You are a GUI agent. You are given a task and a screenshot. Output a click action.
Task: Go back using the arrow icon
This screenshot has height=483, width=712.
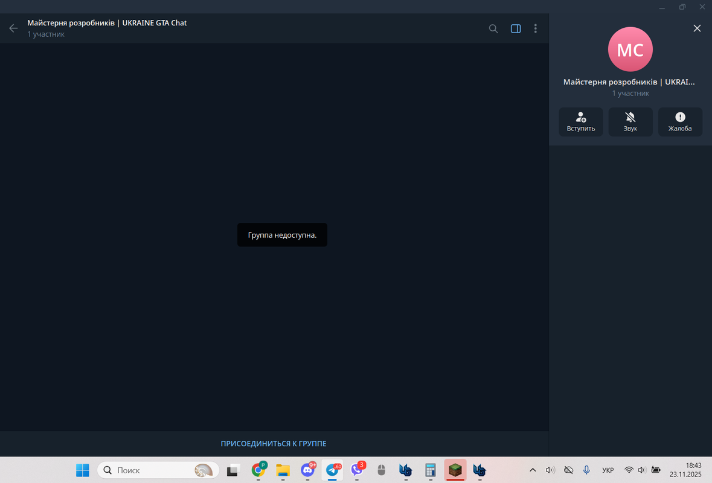click(x=13, y=28)
